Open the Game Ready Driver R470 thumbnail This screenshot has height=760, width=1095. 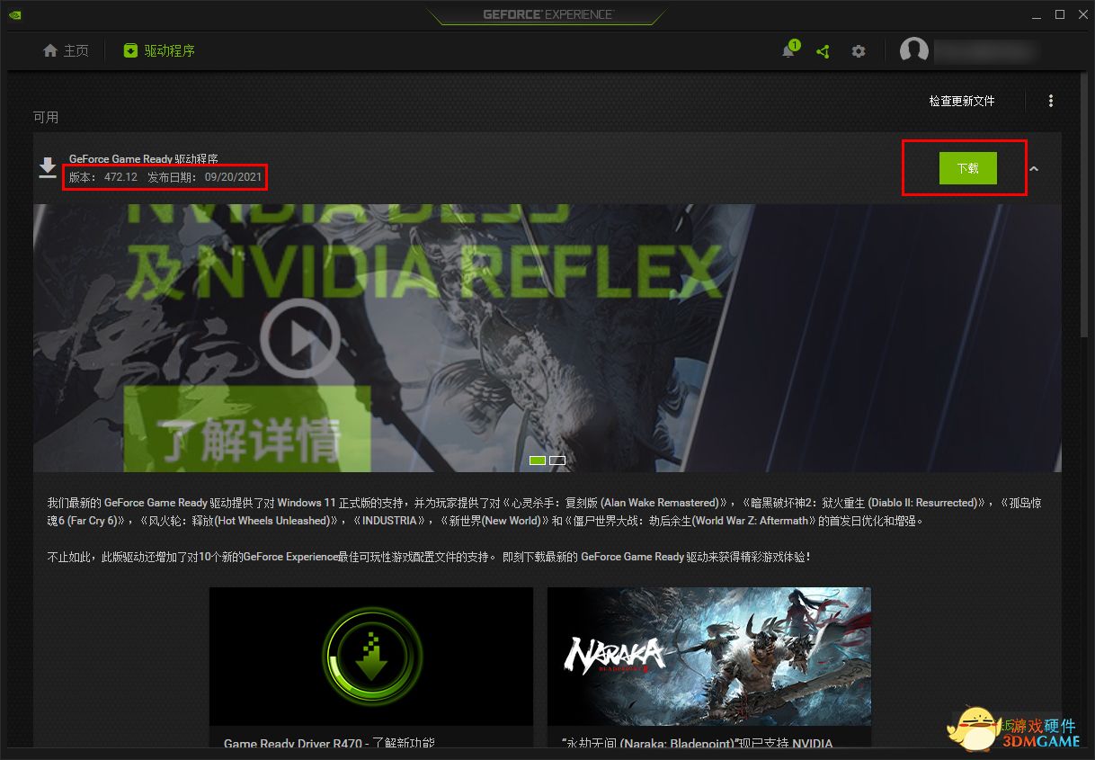pyautogui.click(x=371, y=657)
